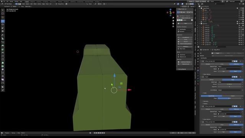Open the Limit Method dropdown
The image size is (245, 138).
[230, 90]
